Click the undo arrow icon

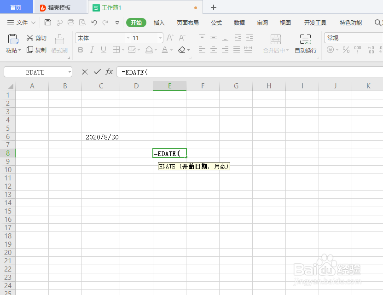[94, 22]
